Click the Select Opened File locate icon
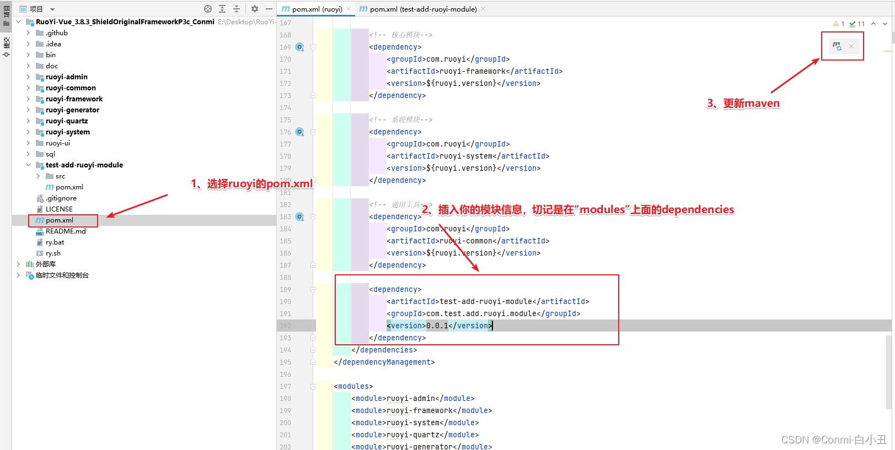Image resolution: width=895 pixels, height=450 pixels. click(208, 9)
